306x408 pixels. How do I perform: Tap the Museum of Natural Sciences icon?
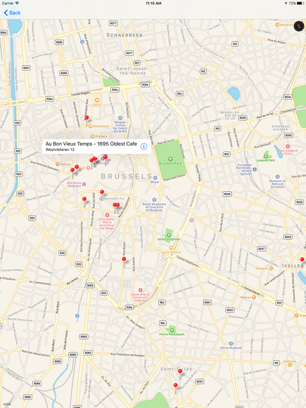pyautogui.click(x=277, y=176)
